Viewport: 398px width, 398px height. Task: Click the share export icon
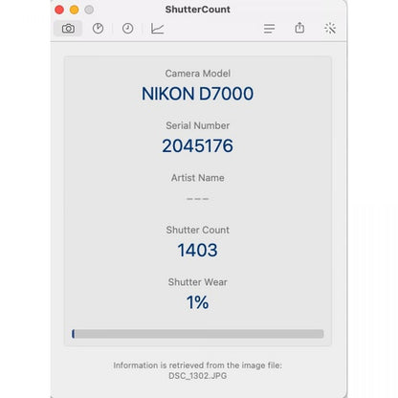pyautogui.click(x=299, y=28)
